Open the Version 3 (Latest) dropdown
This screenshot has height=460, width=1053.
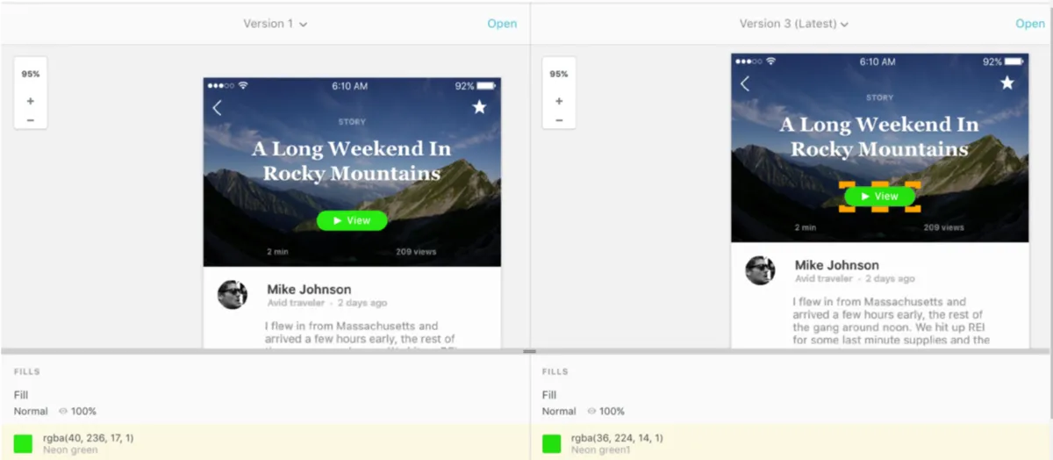tap(794, 24)
